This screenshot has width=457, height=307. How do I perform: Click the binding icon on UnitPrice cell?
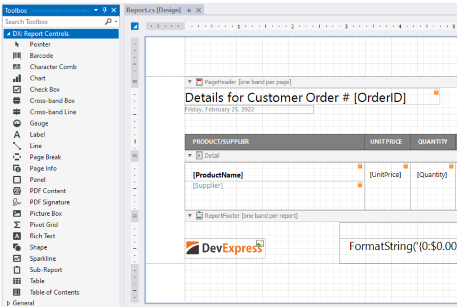pyautogui.click(x=405, y=166)
